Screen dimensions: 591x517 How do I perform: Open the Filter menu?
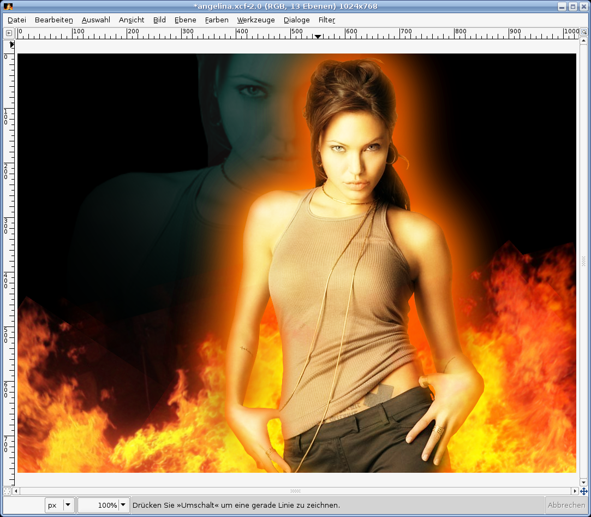326,20
